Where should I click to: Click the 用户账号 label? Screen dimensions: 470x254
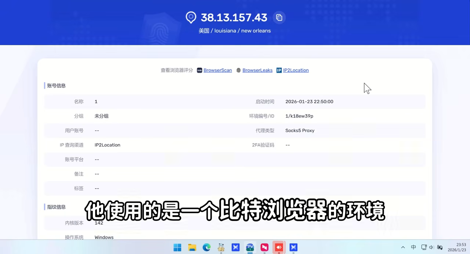tap(74, 130)
